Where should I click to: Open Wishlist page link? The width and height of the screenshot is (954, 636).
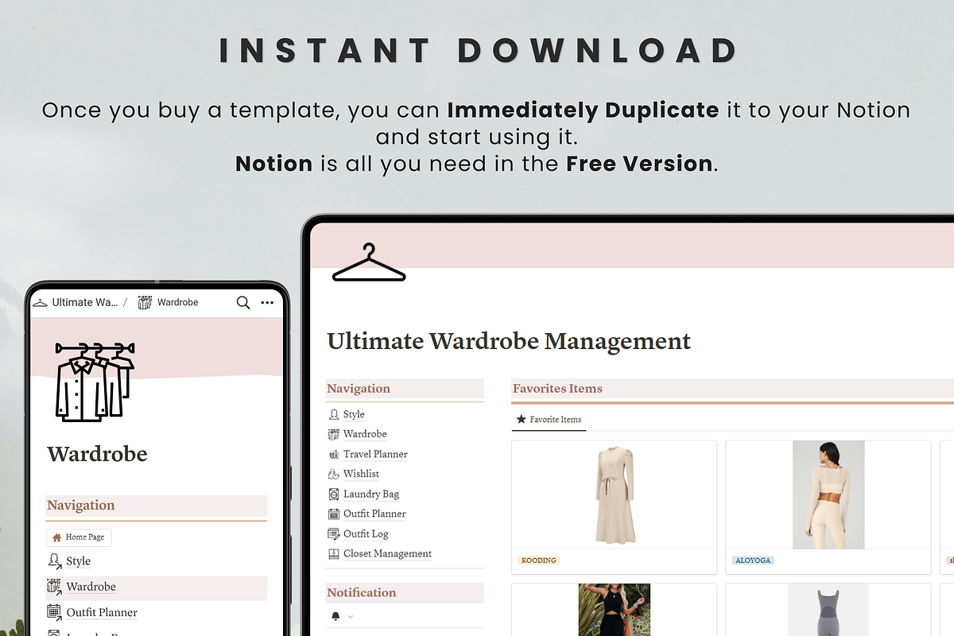point(361,474)
